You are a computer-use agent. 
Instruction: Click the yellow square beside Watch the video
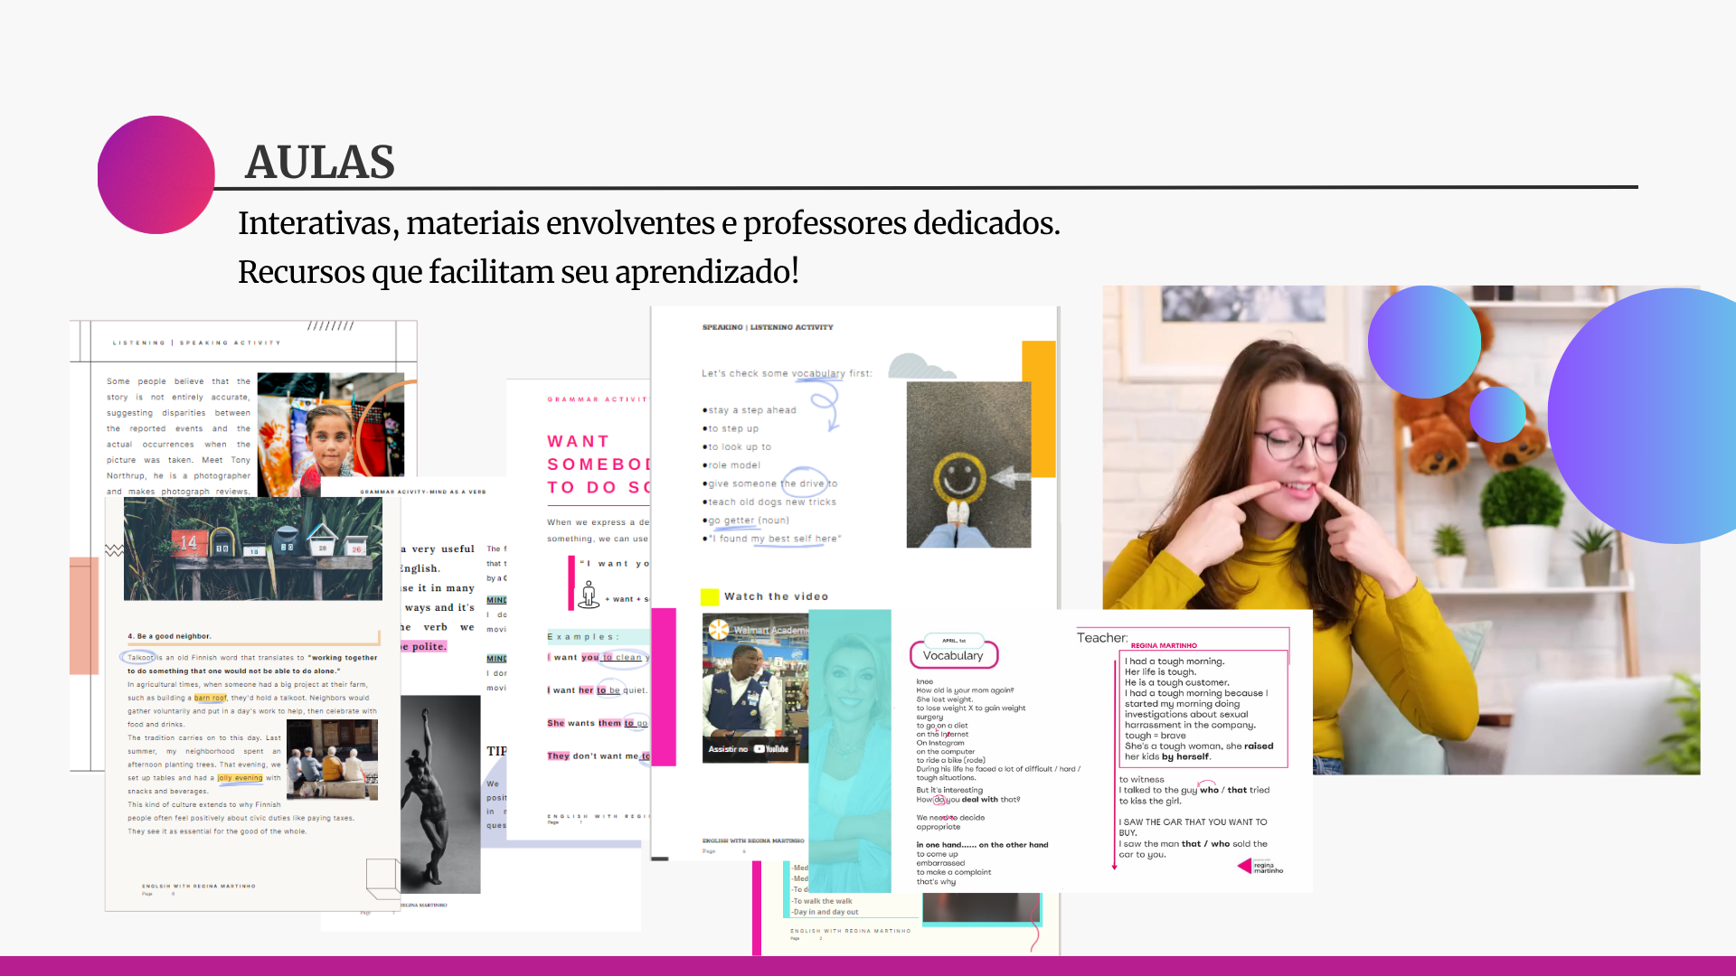pos(710,596)
